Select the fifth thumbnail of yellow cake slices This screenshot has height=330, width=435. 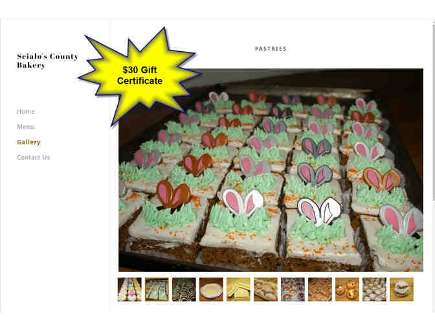[238, 289]
